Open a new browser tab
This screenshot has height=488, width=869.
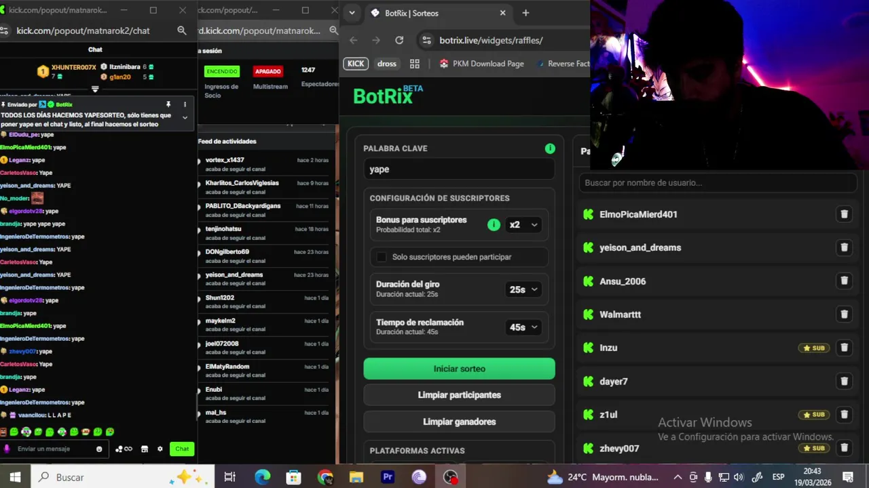click(x=525, y=13)
